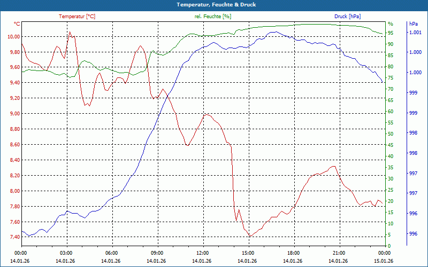This screenshot has height=267, width=428.
Task: Select the 15:00 time axis label
Action: coord(249,253)
